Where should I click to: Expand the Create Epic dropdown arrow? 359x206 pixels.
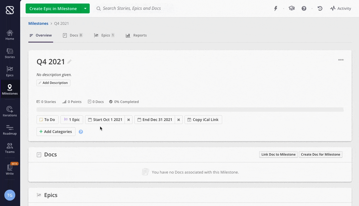pyautogui.click(x=85, y=8)
